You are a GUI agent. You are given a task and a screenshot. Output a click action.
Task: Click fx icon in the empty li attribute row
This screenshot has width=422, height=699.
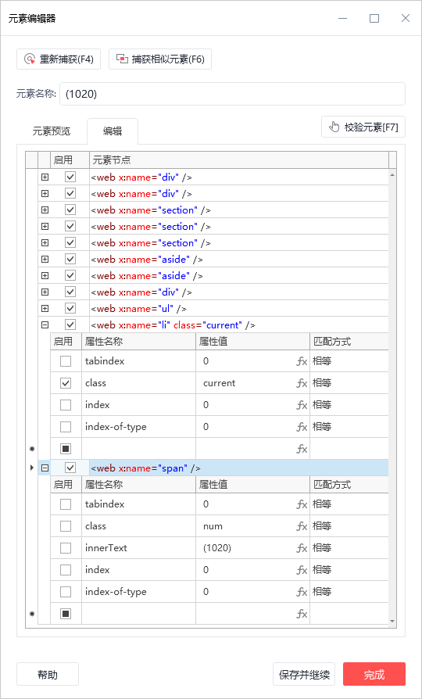click(x=302, y=449)
